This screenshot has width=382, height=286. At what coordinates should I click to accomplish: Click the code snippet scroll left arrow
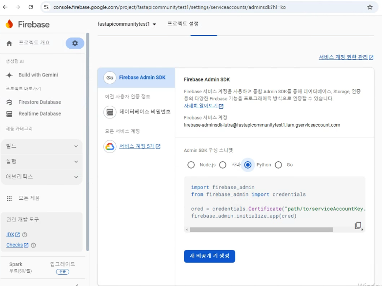pos(187,229)
